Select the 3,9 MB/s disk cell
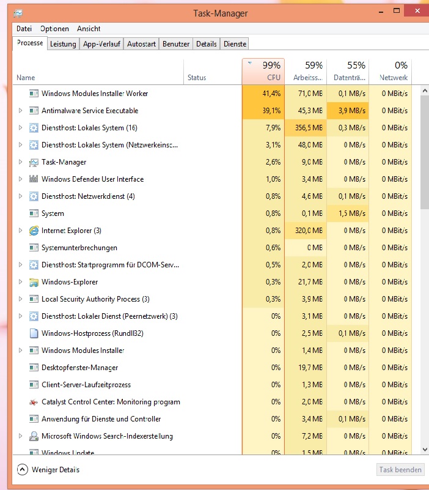This screenshot has height=490, width=429. click(x=348, y=110)
